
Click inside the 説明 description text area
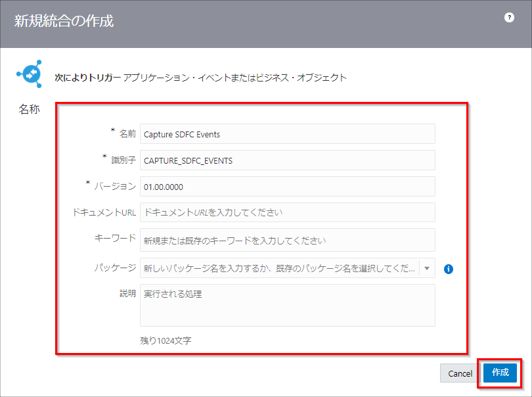(287, 305)
